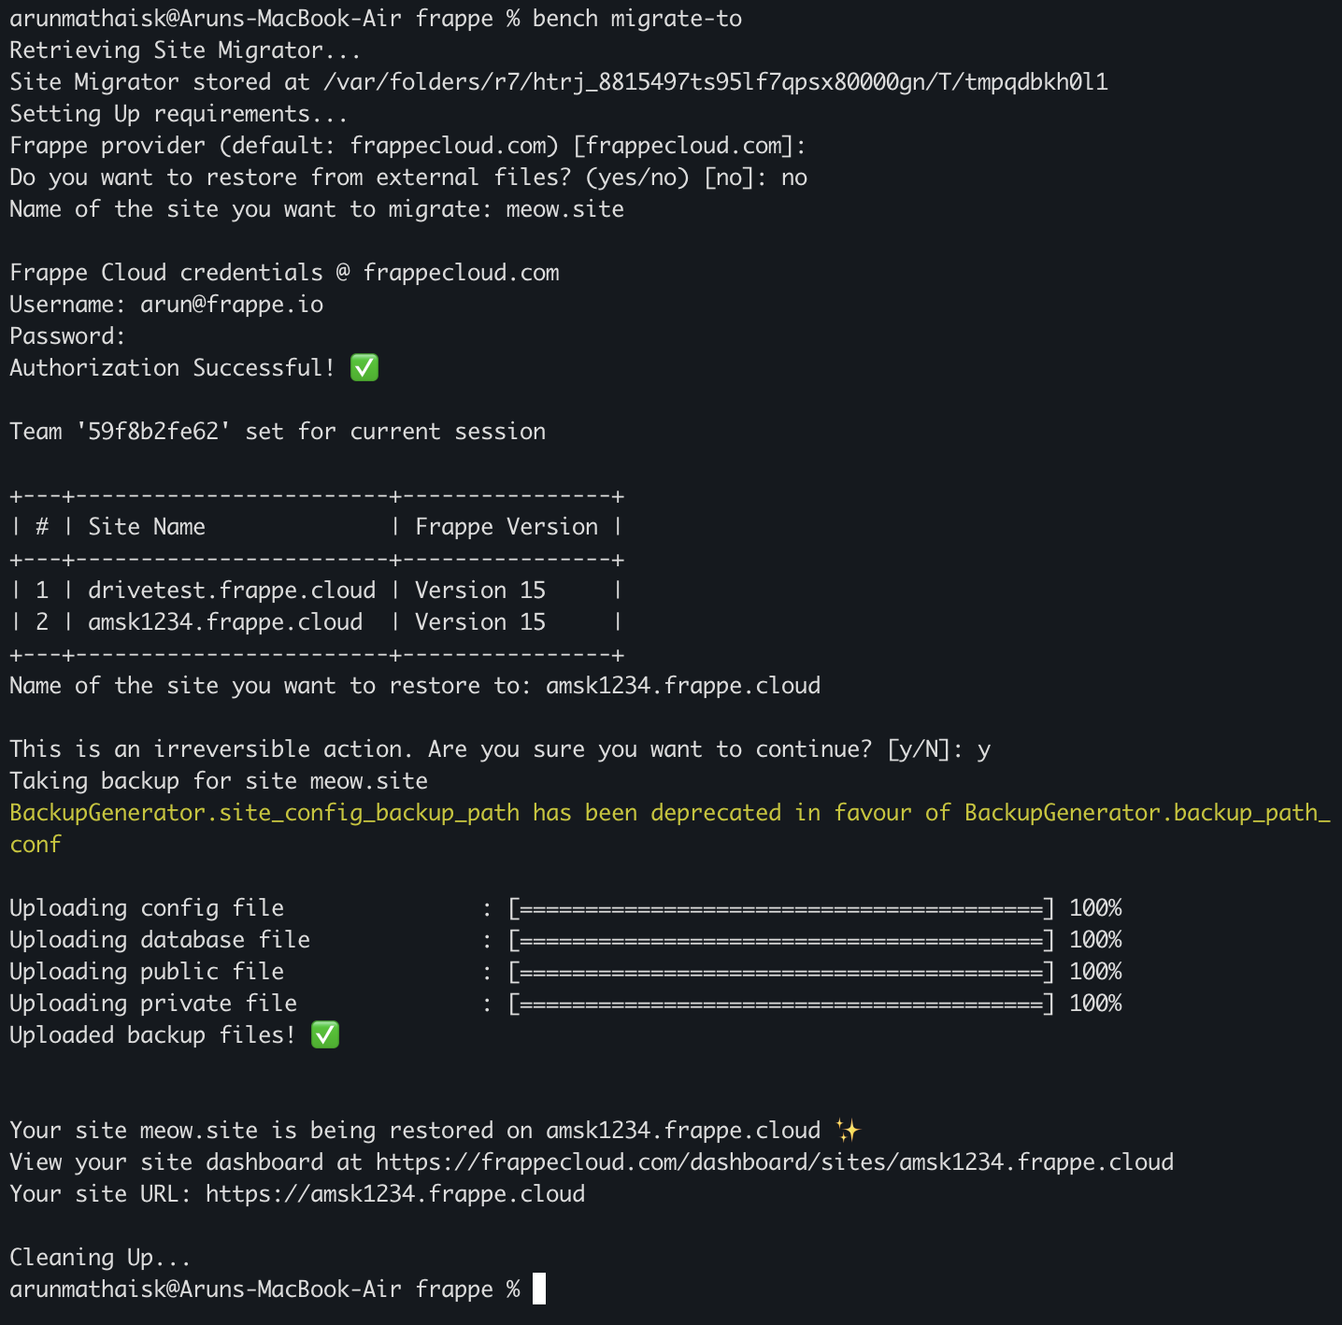1342x1325 pixels.
Task: Open the site URL https://amsk1234.frappe.cloud
Action: (395, 1193)
